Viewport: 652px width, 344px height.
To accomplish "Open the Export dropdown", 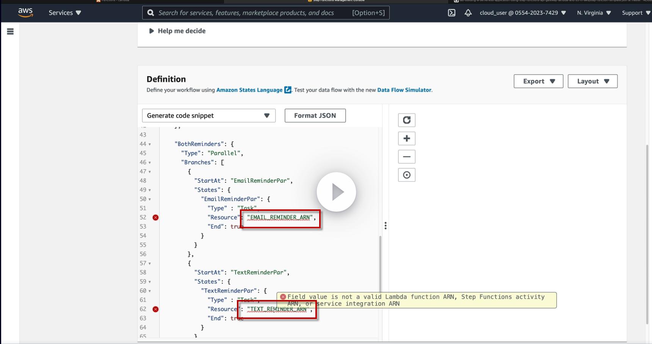I will [x=538, y=81].
